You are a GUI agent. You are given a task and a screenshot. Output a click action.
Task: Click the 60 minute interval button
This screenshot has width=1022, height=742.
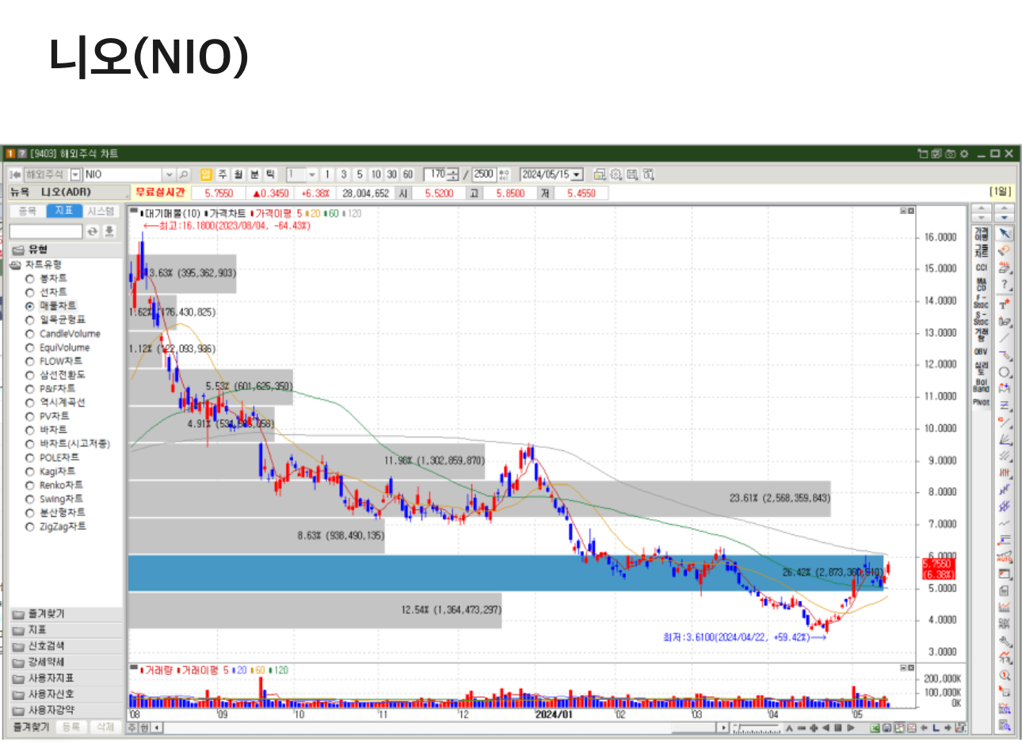(407, 174)
